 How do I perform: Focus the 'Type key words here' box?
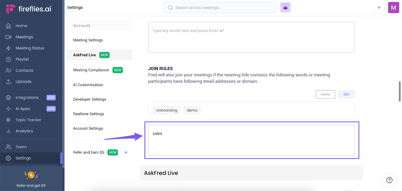252,37
